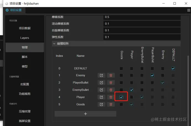Open 插屏设置 settings page

25,121
